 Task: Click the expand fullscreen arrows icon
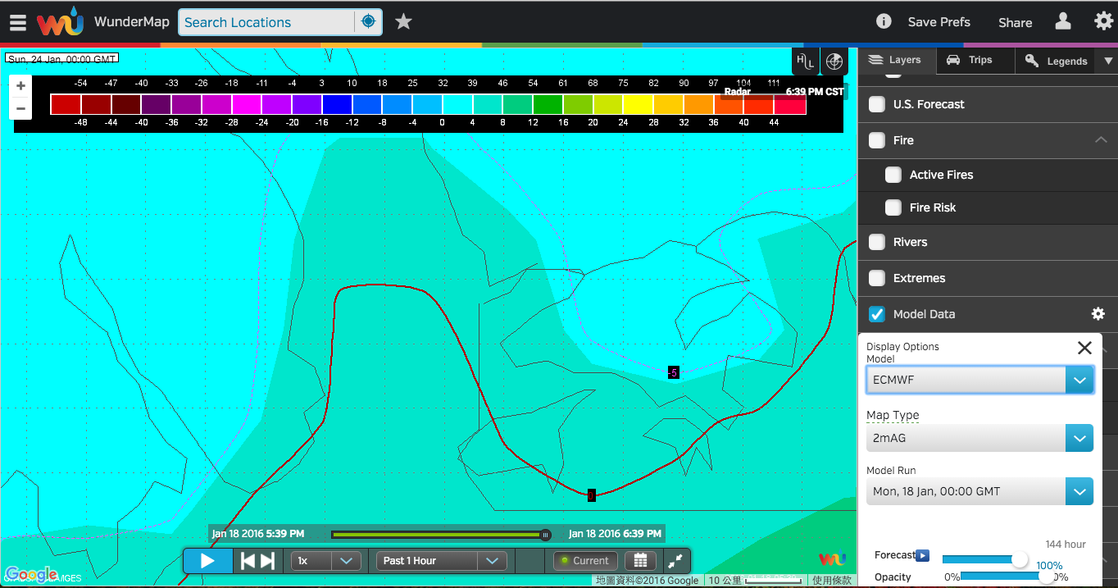click(x=675, y=561)
